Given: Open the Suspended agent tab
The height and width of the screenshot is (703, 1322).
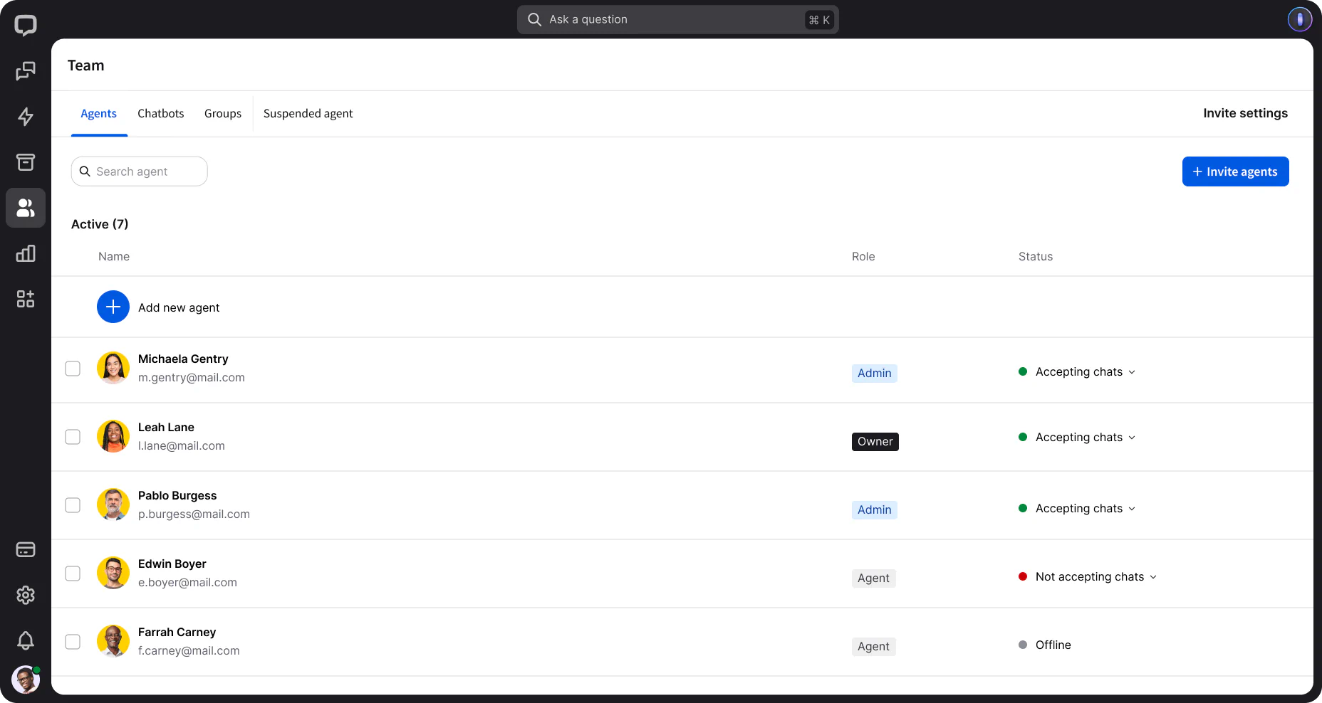Looking at the screenshot, I should tap(308, 113).
